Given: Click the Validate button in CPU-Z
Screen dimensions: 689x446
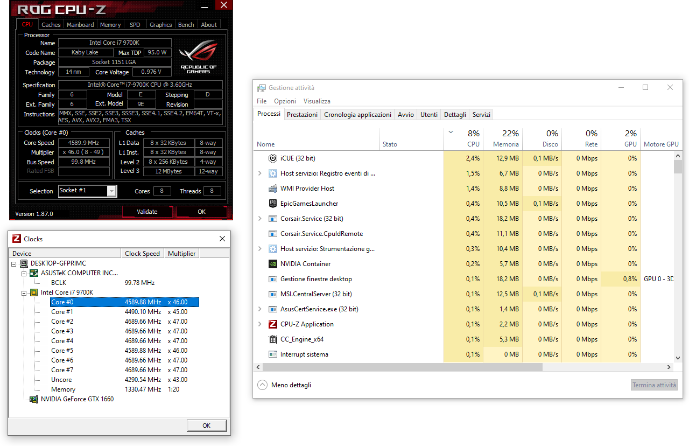Looking at the screenshot, I should (x=147, y=211).
